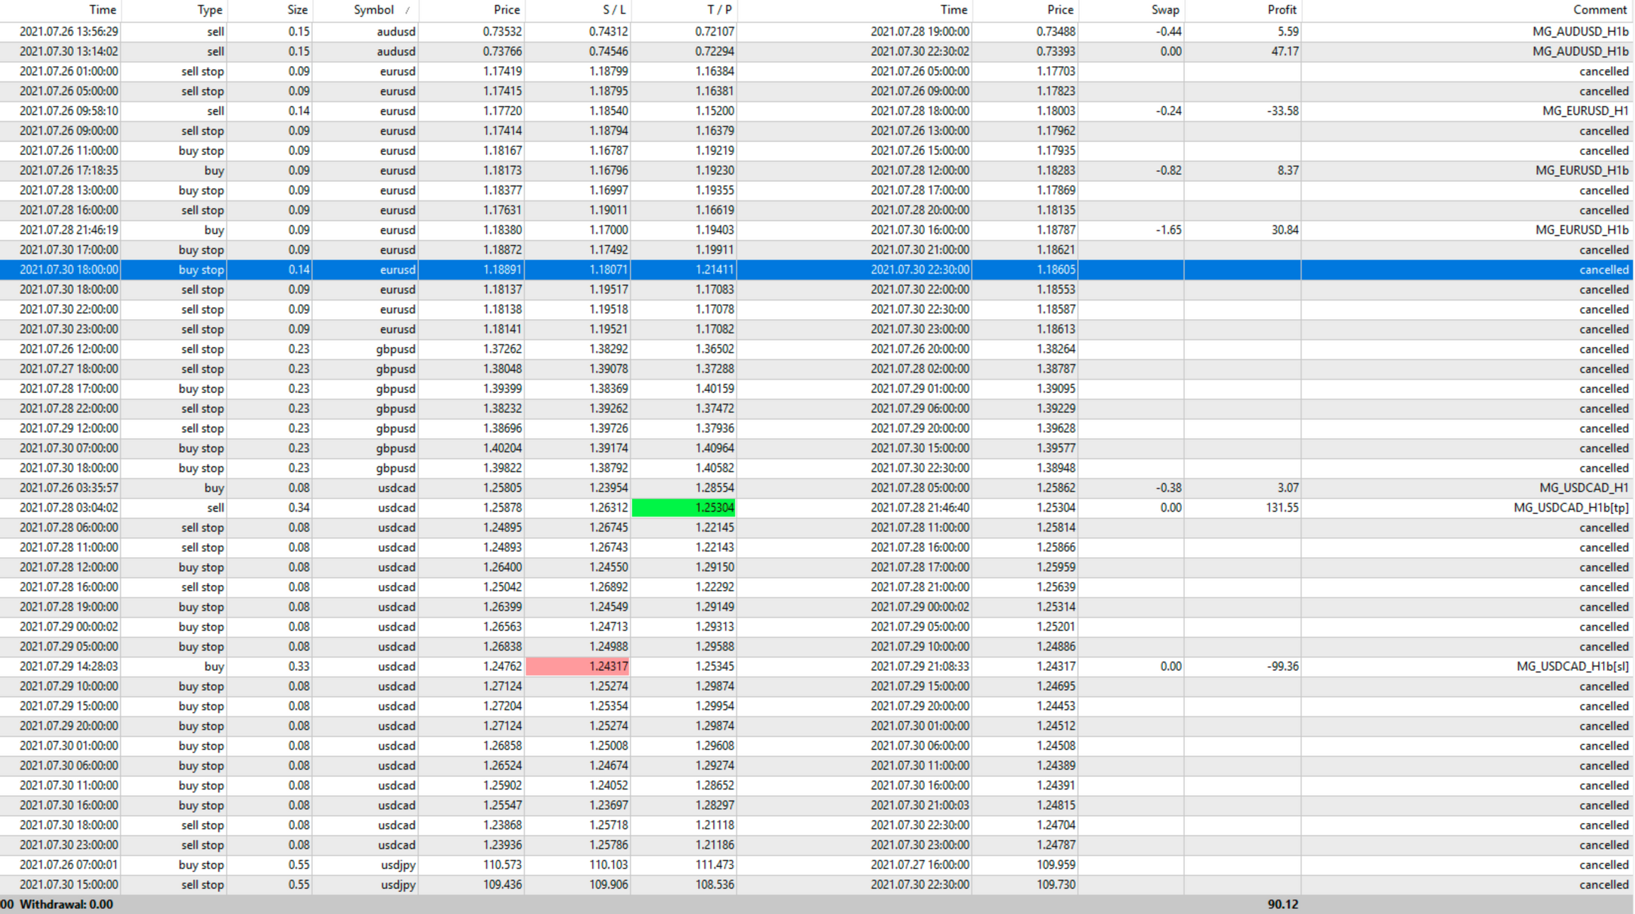Click the green highlighted 1.25304 take-profit cell
This screenshot has height=914, width=1635.
684,507
